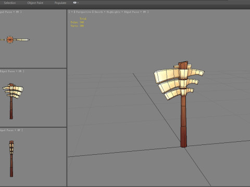Screen dimensions: 250x187
Task: Expand the ribbon options dropdown arrow
Action: point(78,3)
